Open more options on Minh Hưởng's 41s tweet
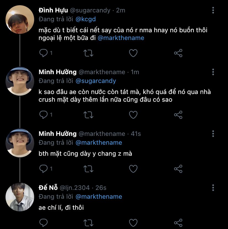 213,134
